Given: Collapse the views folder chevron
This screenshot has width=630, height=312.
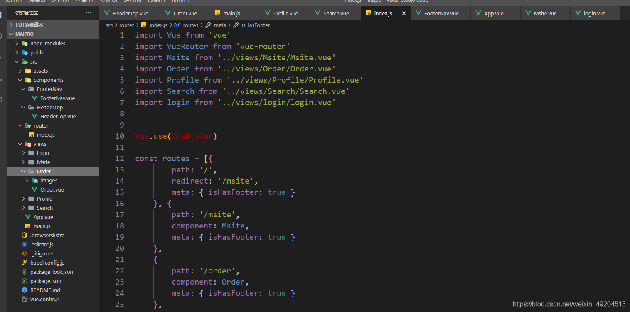Looking at the screenshot, I should click(20, 144).
